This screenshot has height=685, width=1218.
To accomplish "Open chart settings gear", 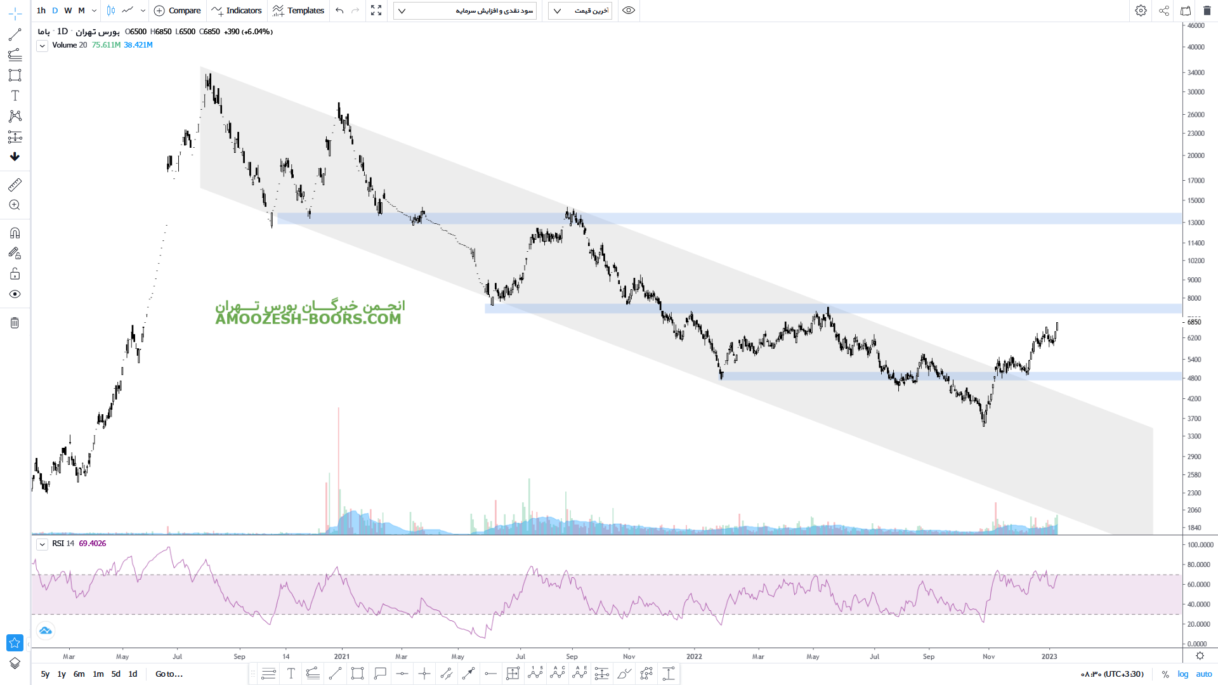I will [x=1141, y=10].
